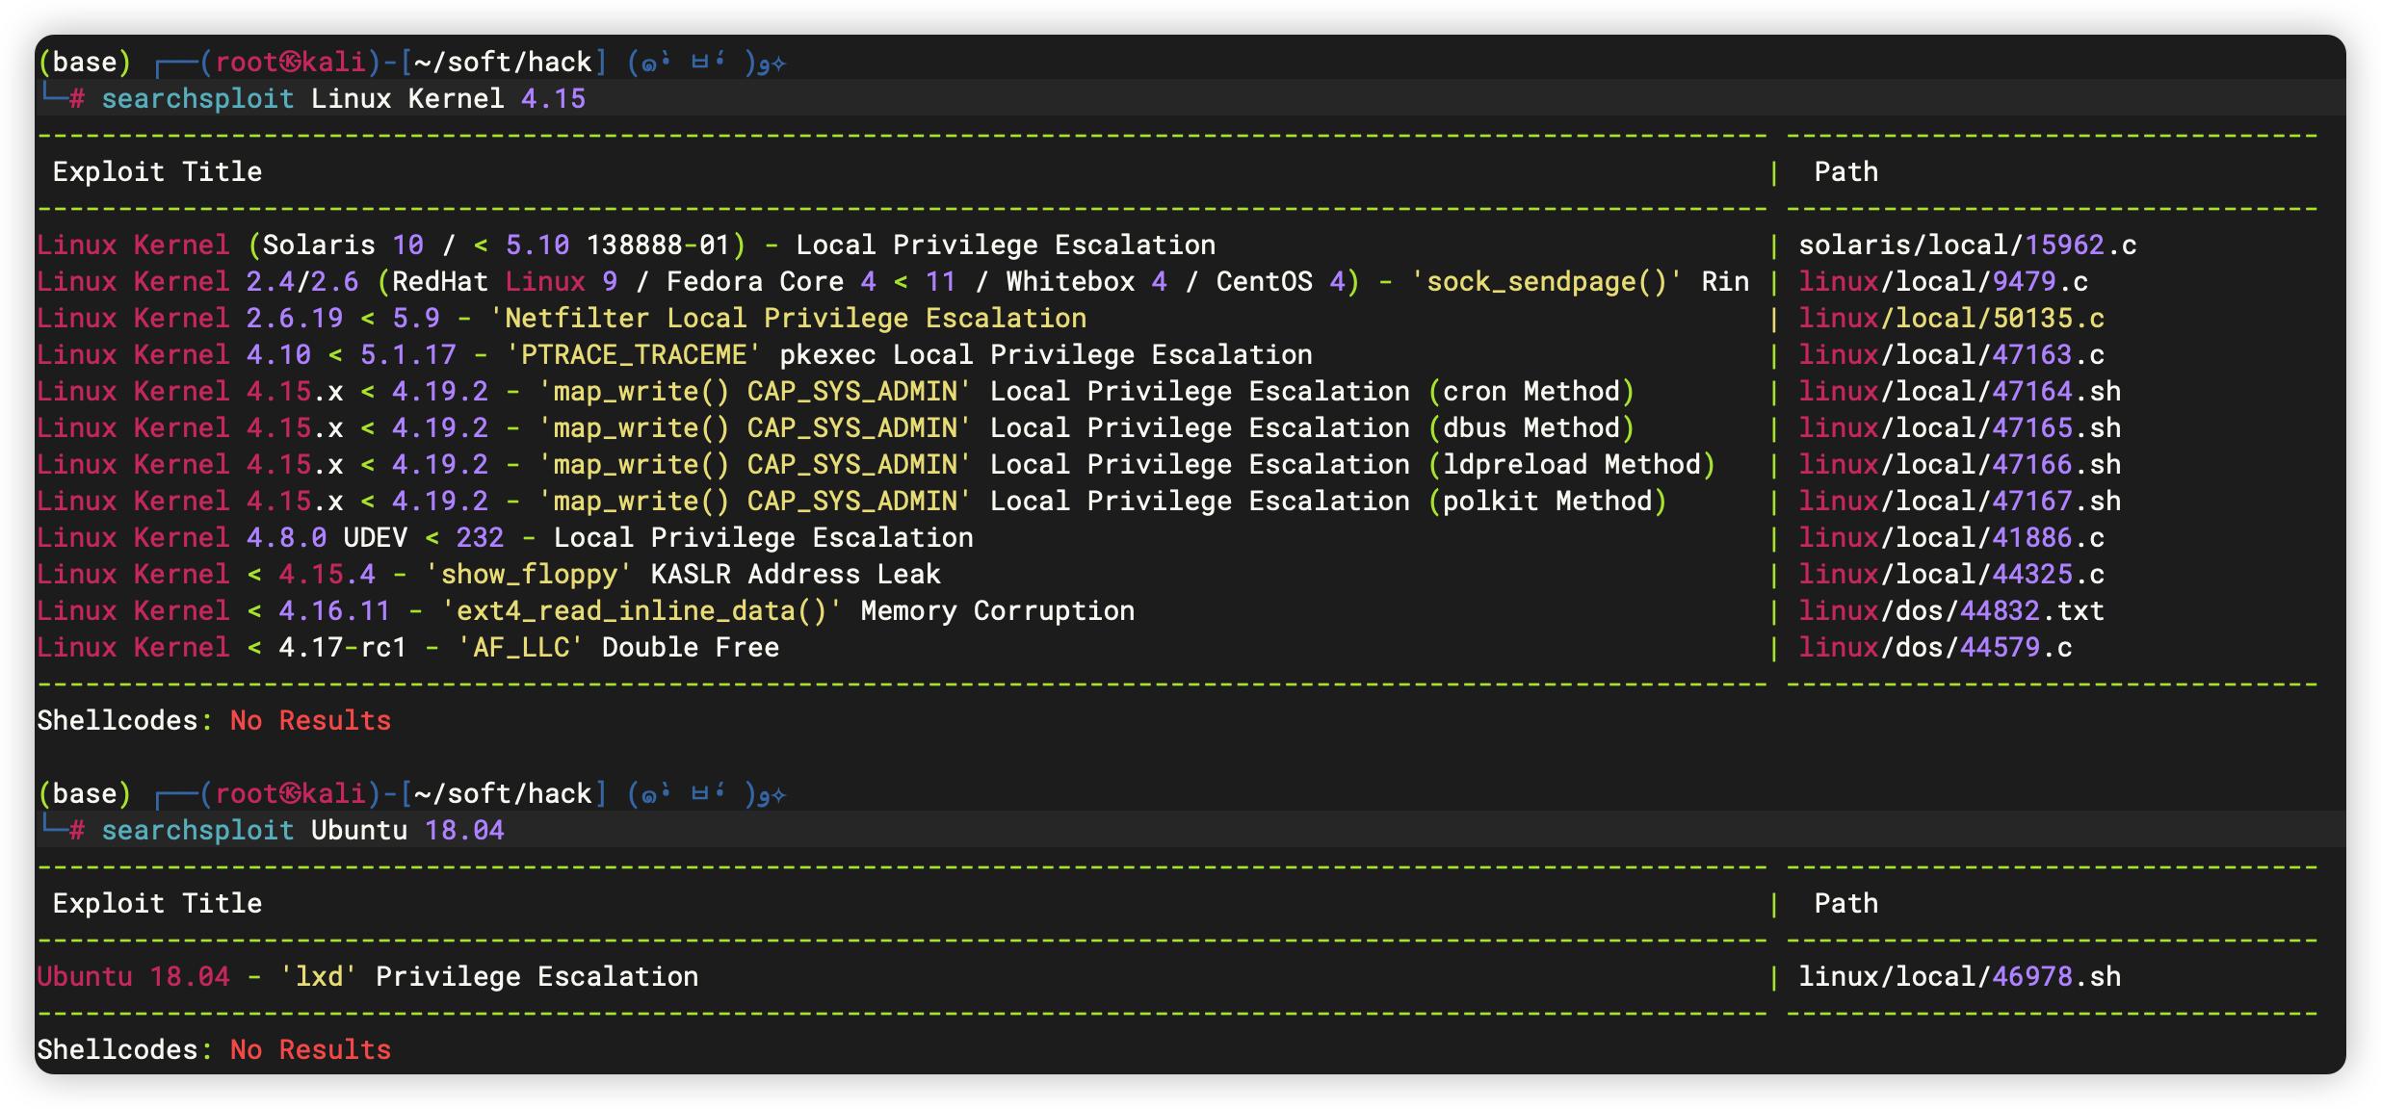Click path linux/local/47164.sh
This screenshot has width=2381, height=1109.
click(x=1960, y=391)
